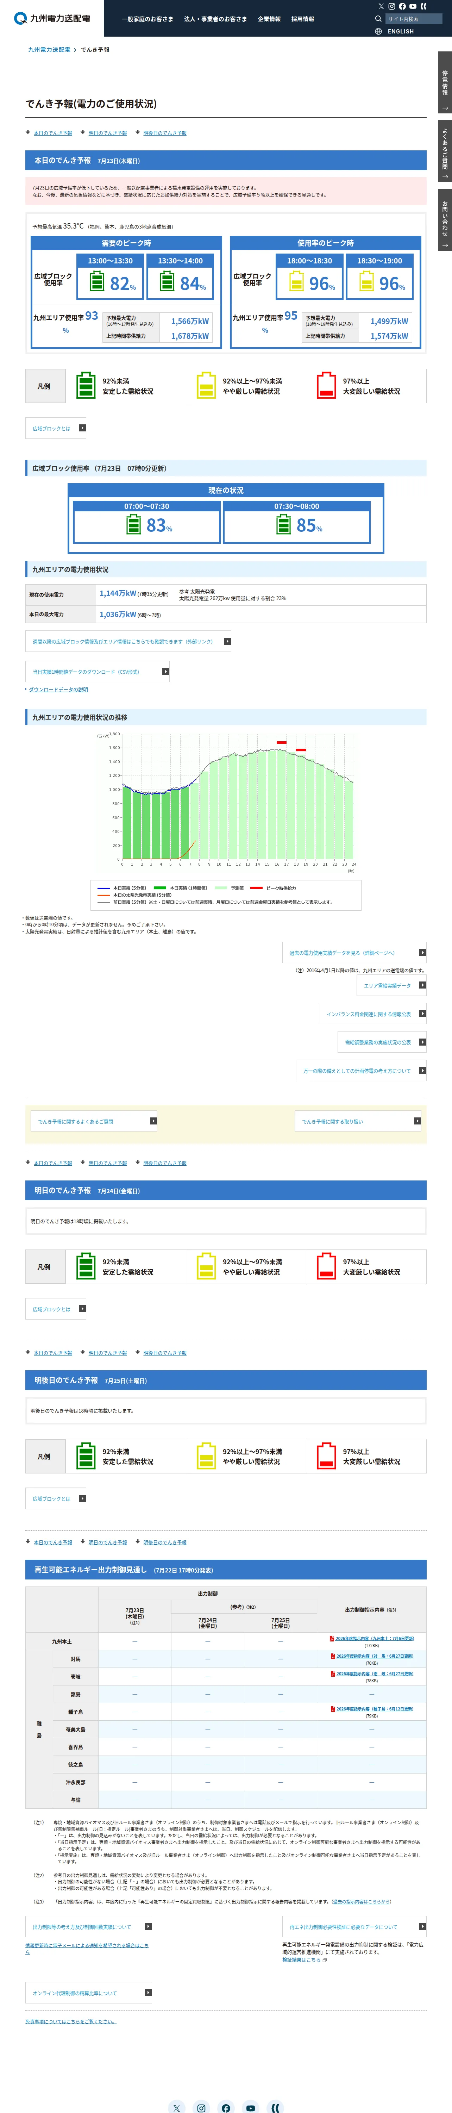The image size is (452, 2113).
Task: Open the Facebook icon in the header
Action: 402,7
